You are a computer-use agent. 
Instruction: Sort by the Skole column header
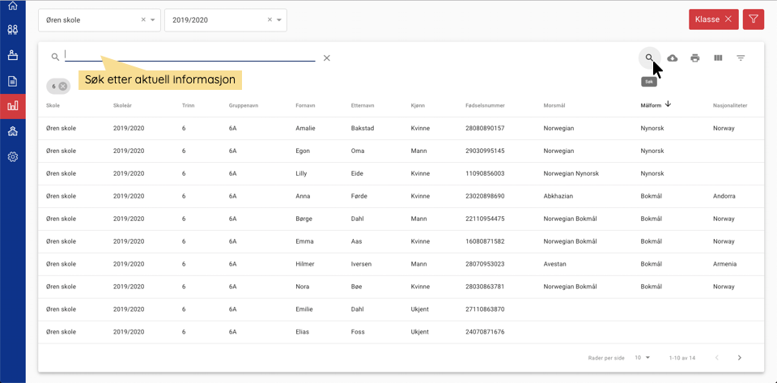[x=53, y=105]
